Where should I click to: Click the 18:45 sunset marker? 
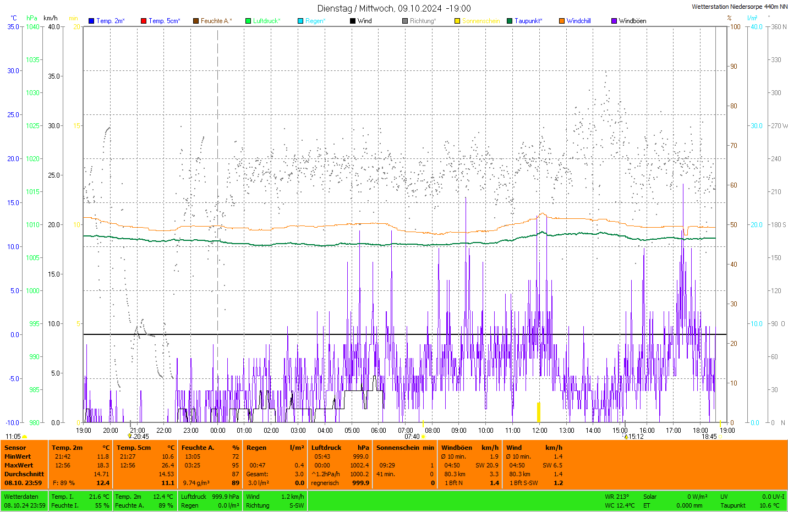(x=709, y=437)
